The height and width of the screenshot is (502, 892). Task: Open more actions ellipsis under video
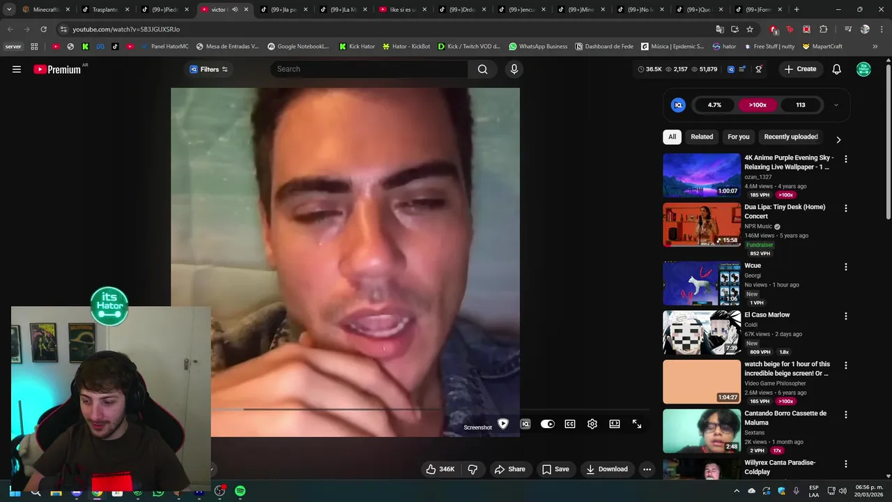647,469
